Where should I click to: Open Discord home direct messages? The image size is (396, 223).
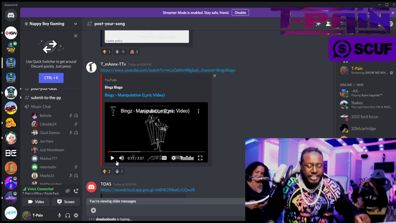[11, 15]
